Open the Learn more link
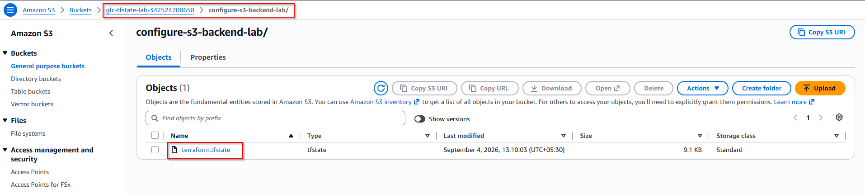Screen dimensions: 865x194 (794, 102)
